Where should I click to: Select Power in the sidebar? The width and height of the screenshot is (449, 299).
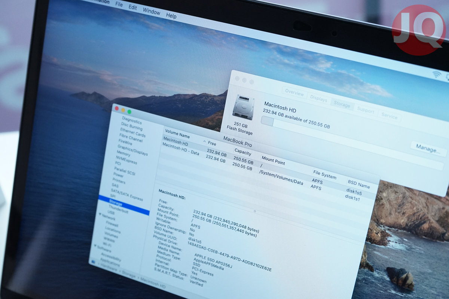pos(118,175)
